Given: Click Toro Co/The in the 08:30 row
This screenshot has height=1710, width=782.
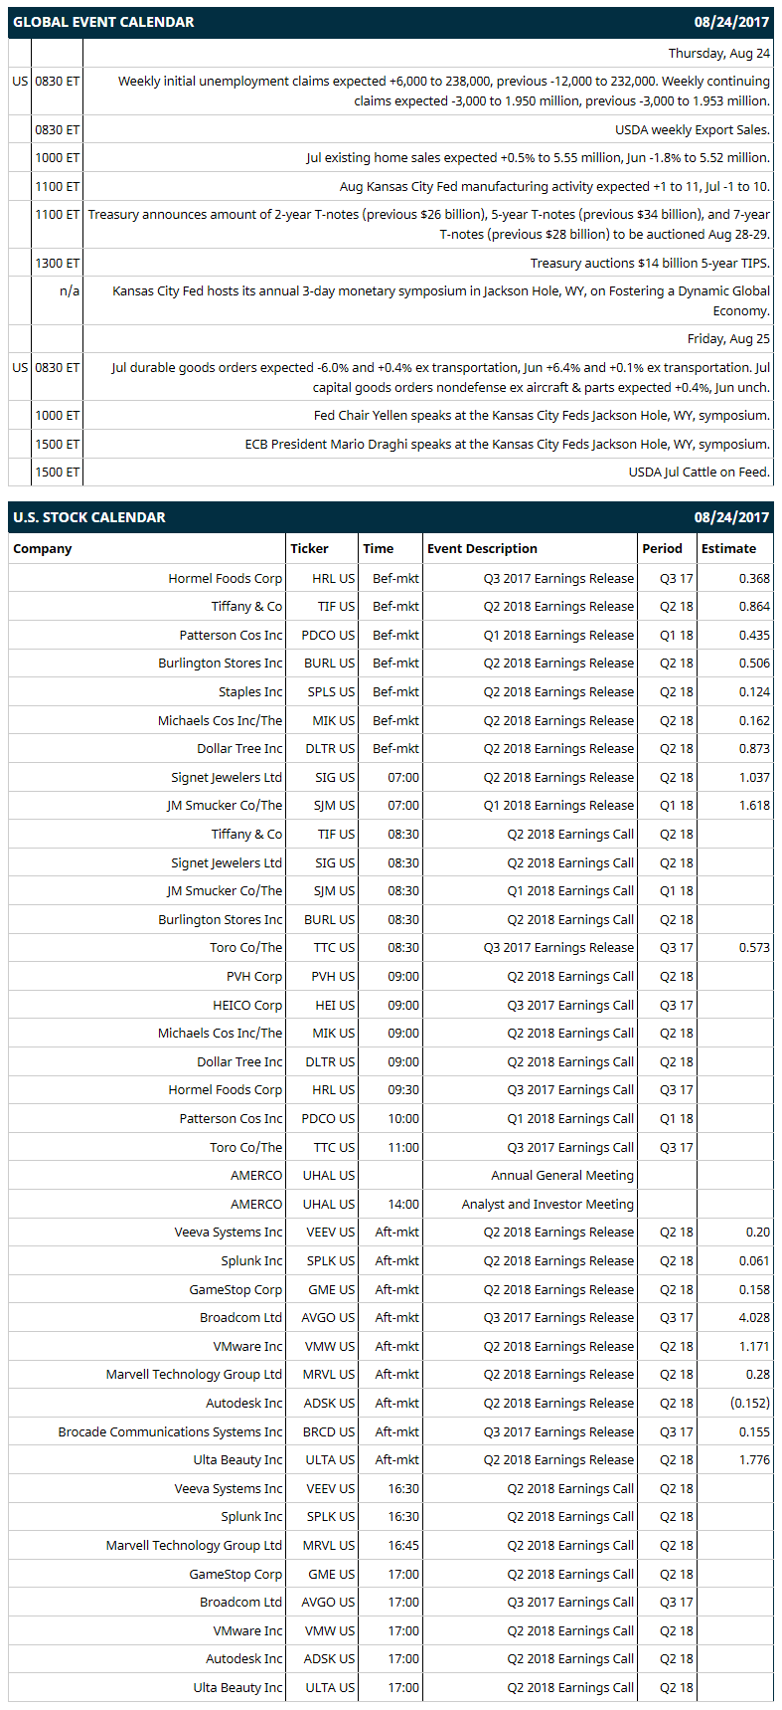Looking at the screenshot, I should tap(246, 947).
